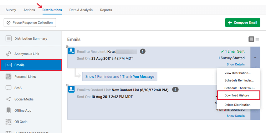Viewport: 266px width, 133px height.
Task: Click the Kate recipient contact icon
Action: tap(71, 51)
